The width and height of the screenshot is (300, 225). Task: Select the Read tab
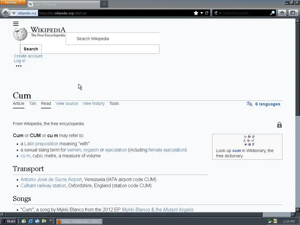[x=46, y=103]
